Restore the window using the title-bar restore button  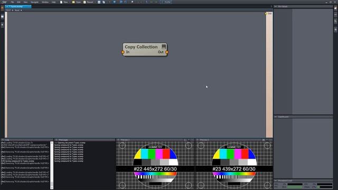click(331, 2)
